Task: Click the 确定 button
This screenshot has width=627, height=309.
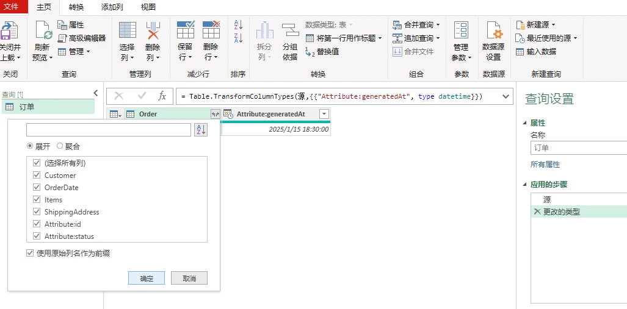Action: 147,279
